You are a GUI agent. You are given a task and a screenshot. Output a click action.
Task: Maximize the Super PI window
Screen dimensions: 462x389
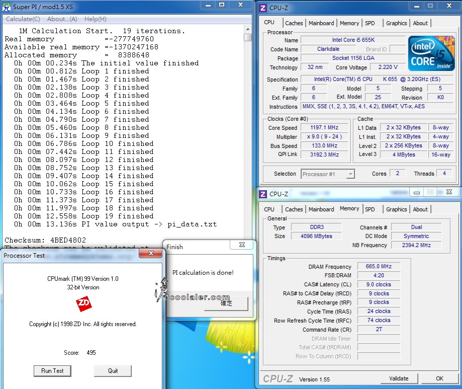click(222, 5)
